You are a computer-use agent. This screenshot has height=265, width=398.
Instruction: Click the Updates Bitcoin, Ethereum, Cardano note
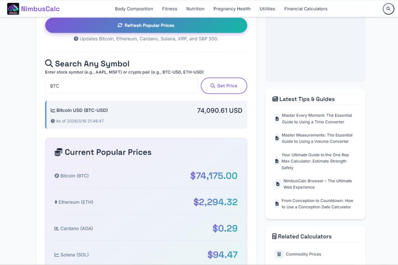tap(149, 39)
